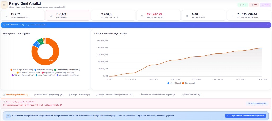Click the info circle icon in the blue notice

tap(8, 116)
